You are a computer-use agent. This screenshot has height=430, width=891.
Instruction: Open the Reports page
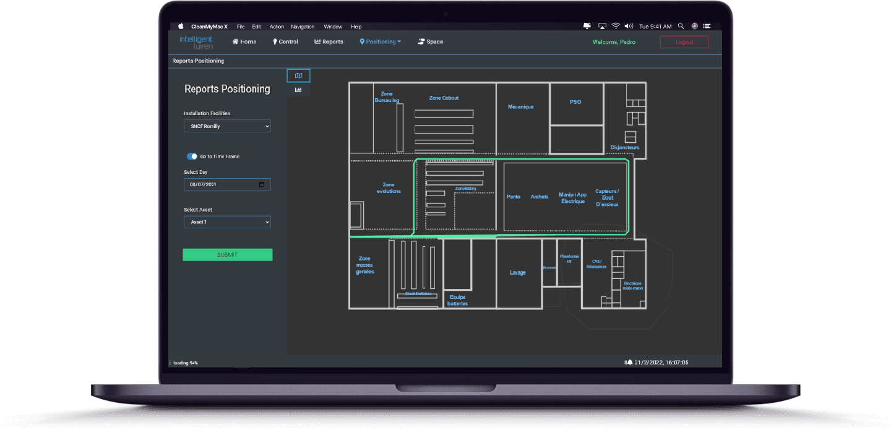[x=329, y=42]
